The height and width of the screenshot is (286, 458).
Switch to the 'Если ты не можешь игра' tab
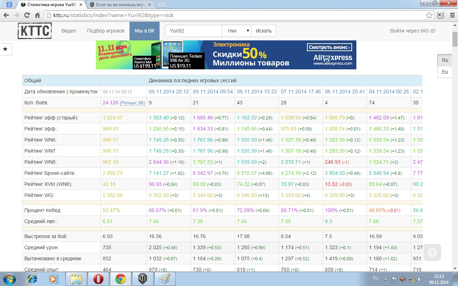pos(121,5)
